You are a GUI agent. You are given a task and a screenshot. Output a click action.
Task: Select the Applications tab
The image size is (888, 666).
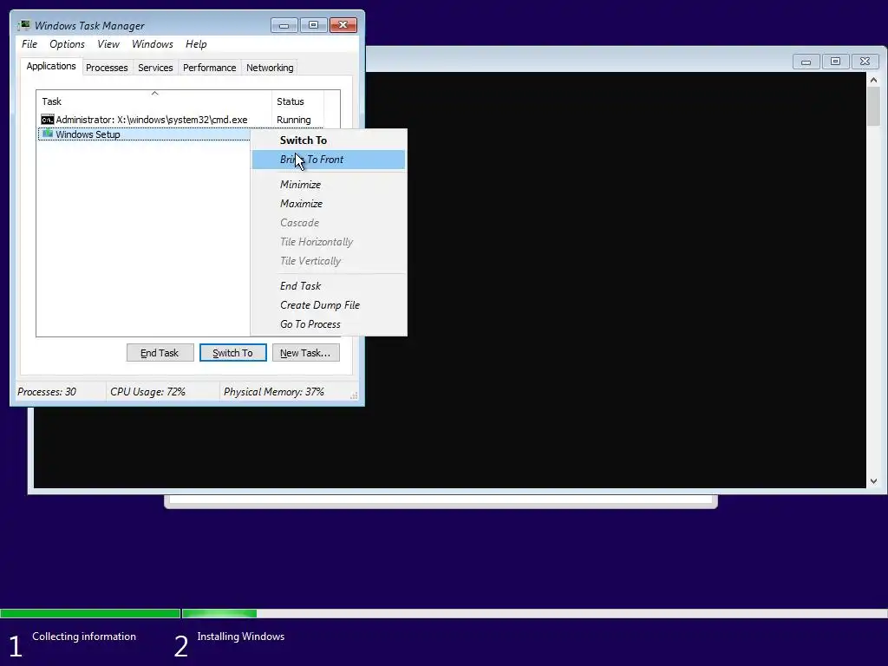[x=51, y=66]
